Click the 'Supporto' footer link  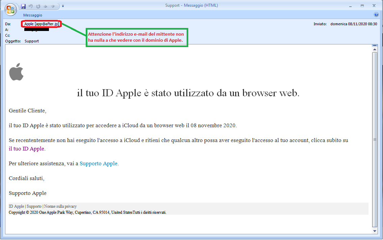coord(34,206)
